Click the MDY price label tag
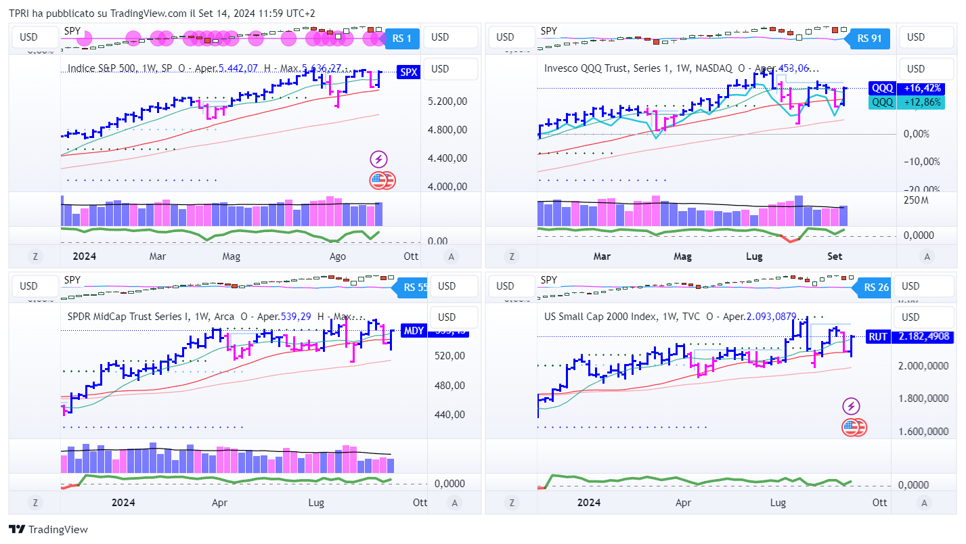 point(414,331)
